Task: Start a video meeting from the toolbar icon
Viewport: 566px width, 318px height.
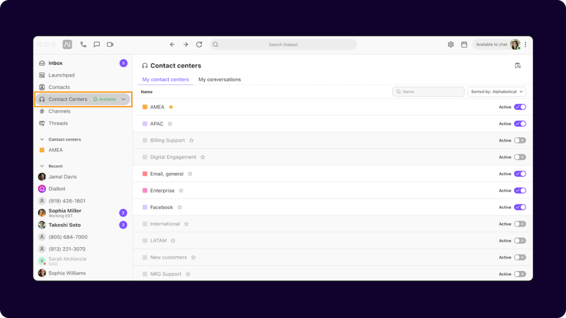Action: click(x=110, y=44)
